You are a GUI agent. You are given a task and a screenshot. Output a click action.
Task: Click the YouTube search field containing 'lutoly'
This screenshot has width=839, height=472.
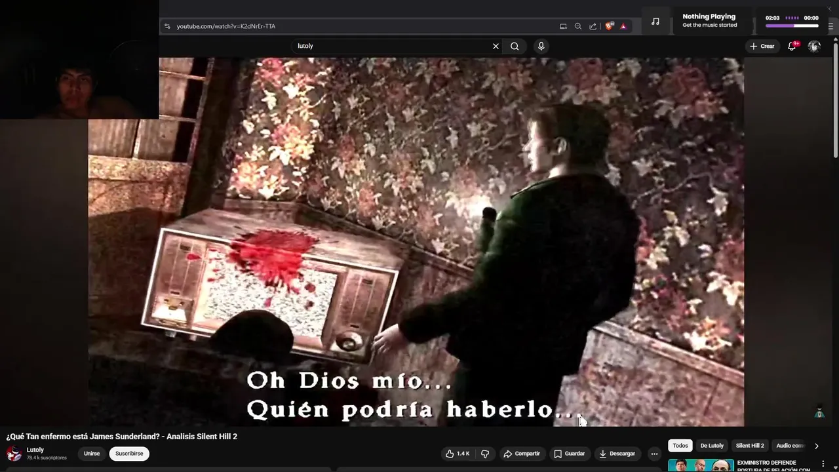[x=397, y=46]
